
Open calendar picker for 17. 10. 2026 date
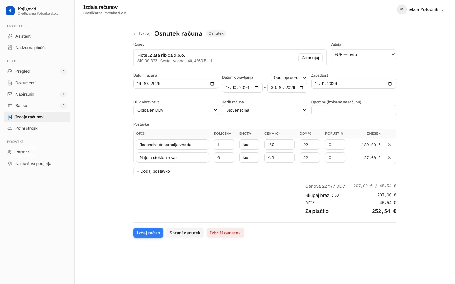(x=256, y=88)
